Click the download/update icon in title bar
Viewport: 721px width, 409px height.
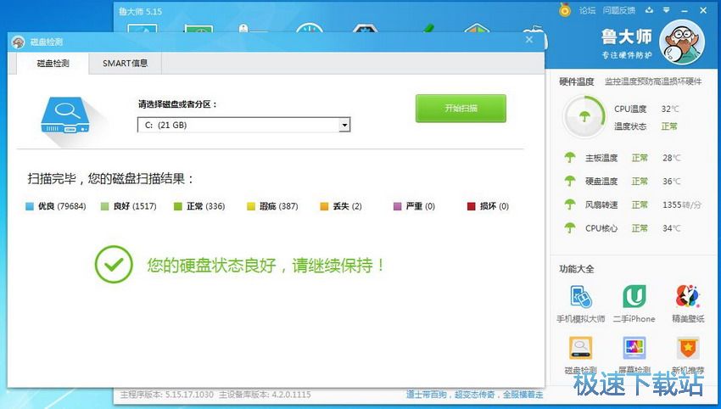(x=649, y=9)
